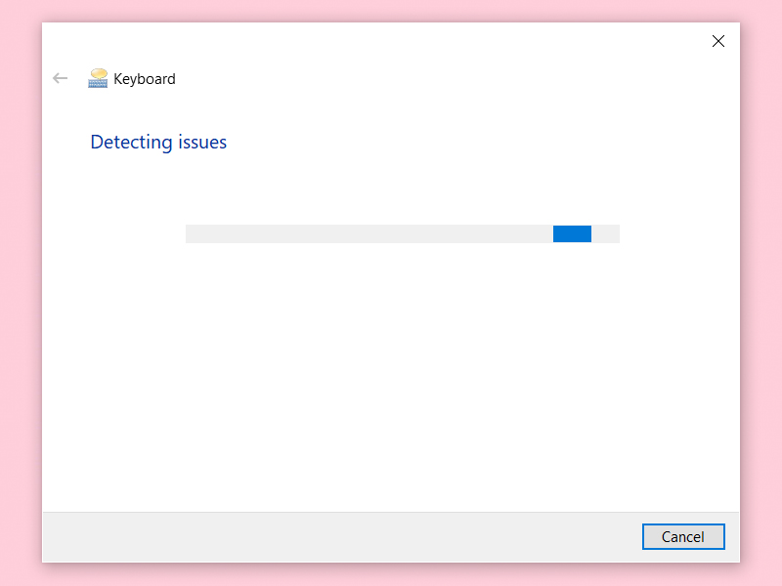Click the word "Detecting" in the heading
The height and width of the screenshot is (586, 782).
(131, 143)
